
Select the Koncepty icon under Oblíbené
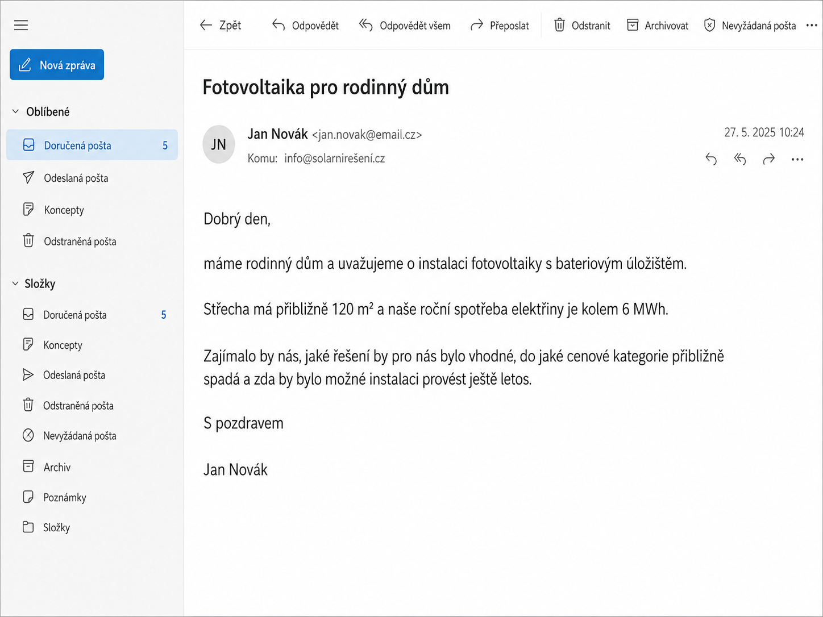click(28, 210)
